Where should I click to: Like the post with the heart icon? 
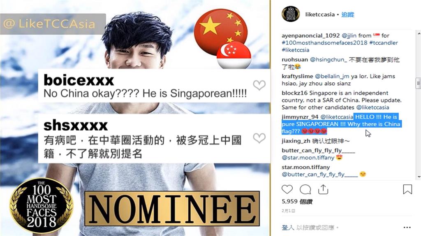(287, 189)
